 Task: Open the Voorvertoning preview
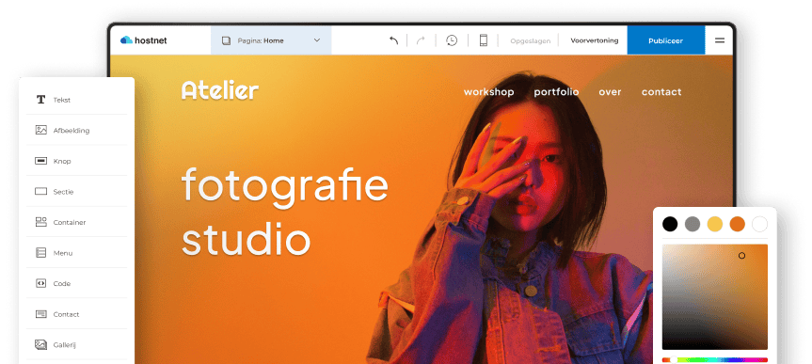tap(595, 40)
